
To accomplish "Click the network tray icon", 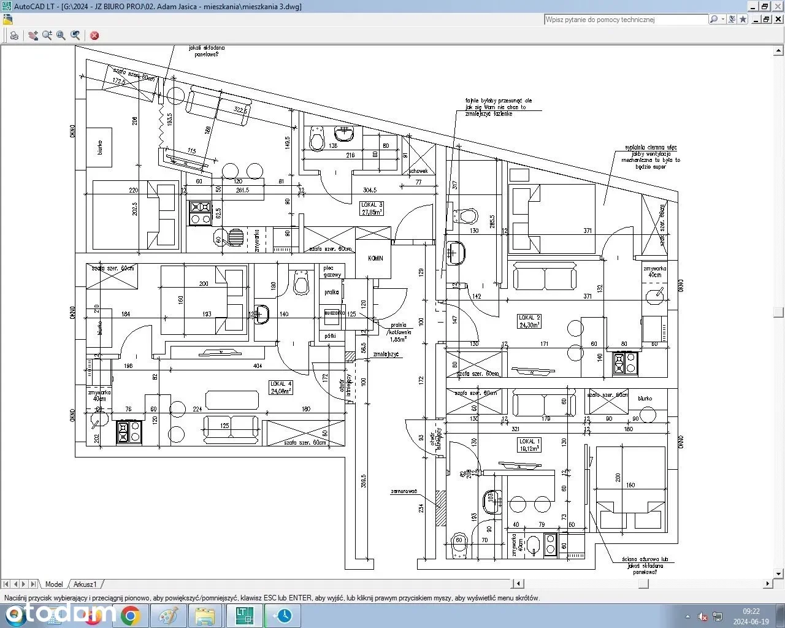I will pos(718,616).
